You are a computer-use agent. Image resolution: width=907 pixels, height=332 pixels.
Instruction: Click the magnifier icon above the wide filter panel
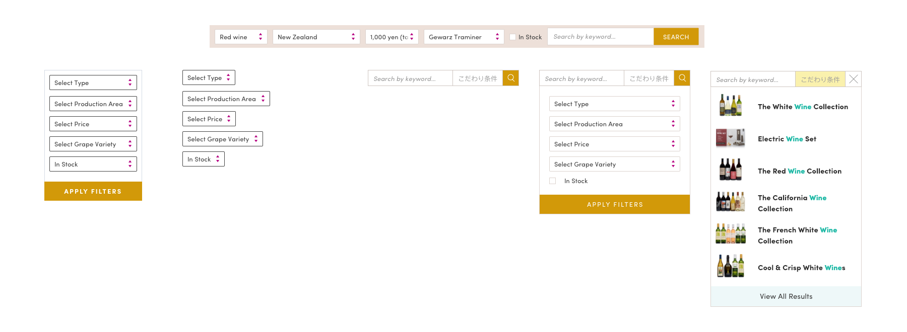pos(682,78)
